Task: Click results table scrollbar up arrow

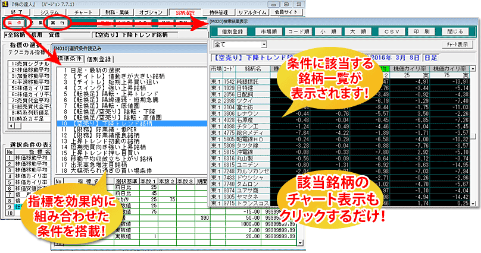Action: (473, 69)
